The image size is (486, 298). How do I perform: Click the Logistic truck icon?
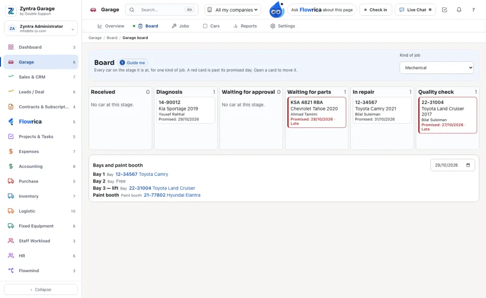[11, 211]
